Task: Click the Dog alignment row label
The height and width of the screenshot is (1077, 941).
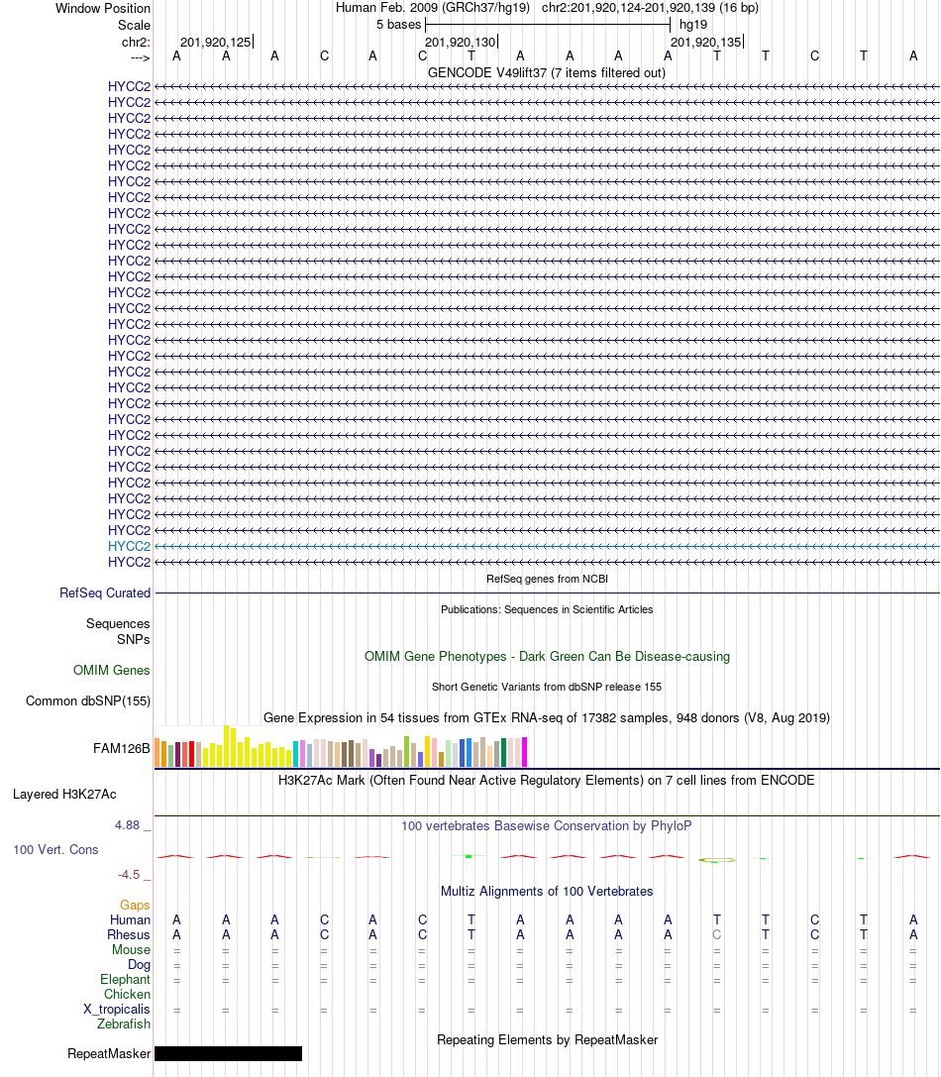Action: [139, 964]
